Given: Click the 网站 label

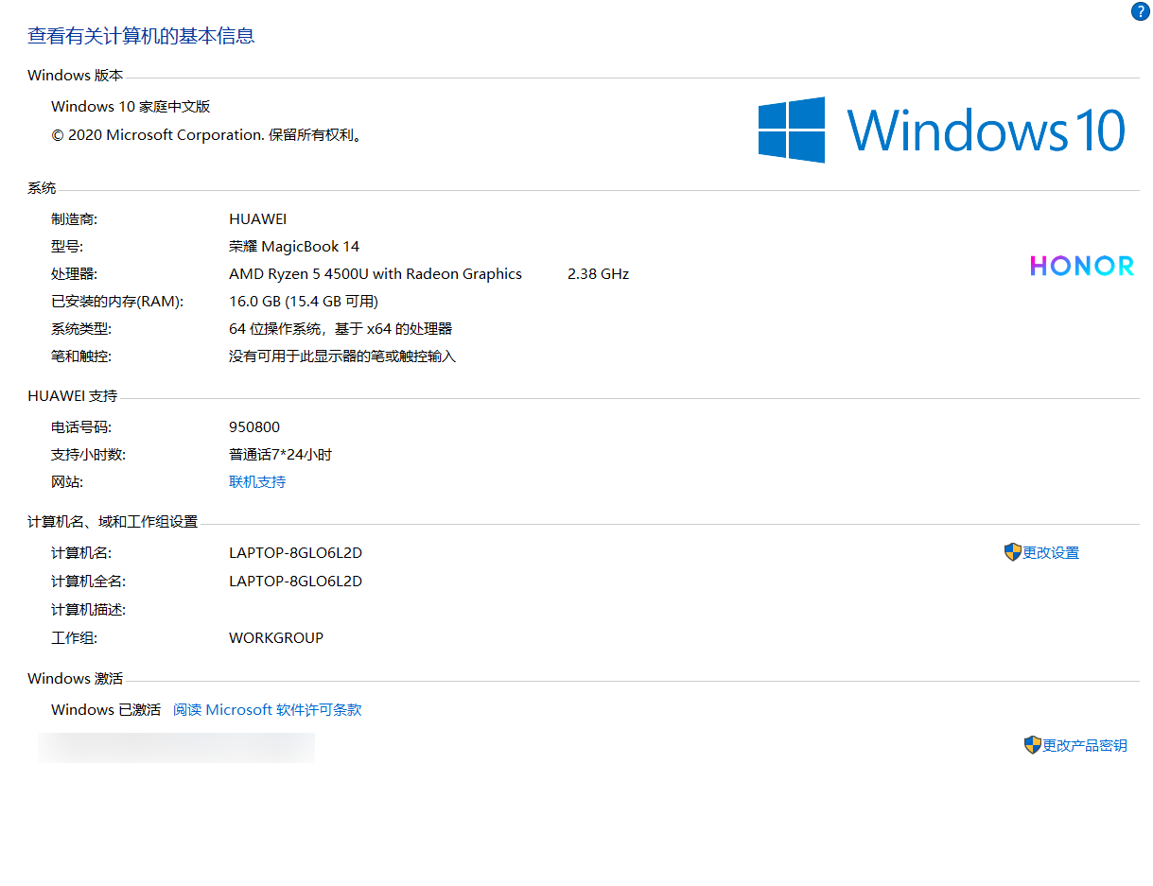Looking at the screenshot, I should pos(67,482).
